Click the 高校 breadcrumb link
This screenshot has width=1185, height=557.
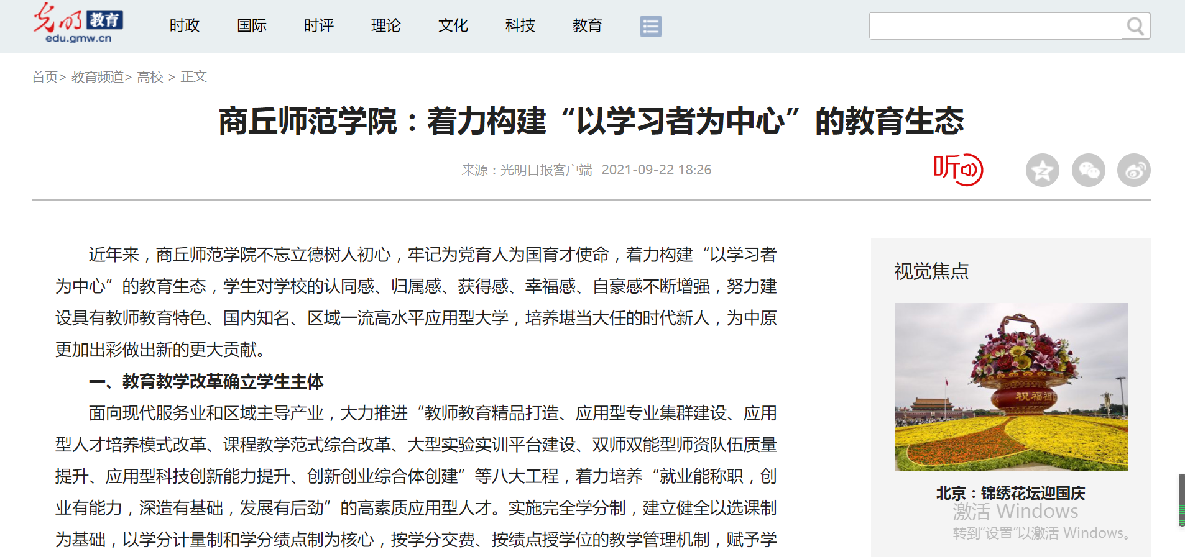pos(150,76)
